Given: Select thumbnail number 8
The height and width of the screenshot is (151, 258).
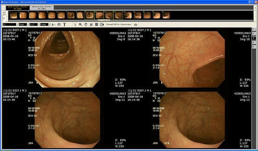Looking at the screenshot, I should (80, 15).
